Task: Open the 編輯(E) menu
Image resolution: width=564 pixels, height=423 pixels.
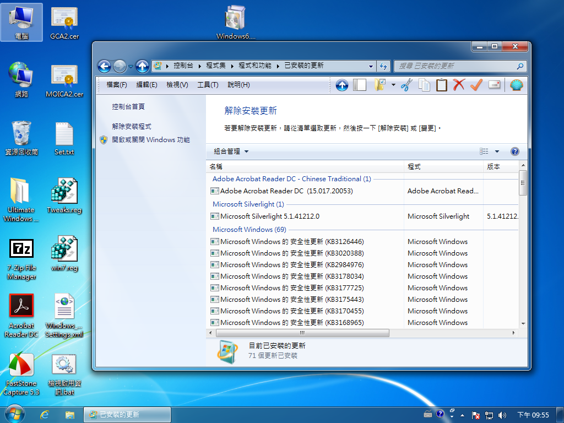Action: (x=147, y=85)
